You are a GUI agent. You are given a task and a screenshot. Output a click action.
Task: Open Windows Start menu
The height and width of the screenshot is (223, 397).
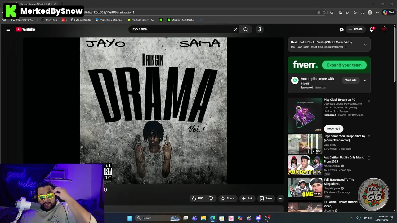tap(130, 218)
